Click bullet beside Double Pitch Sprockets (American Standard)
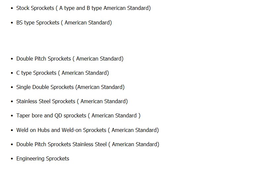 click(x=12, y=59)
